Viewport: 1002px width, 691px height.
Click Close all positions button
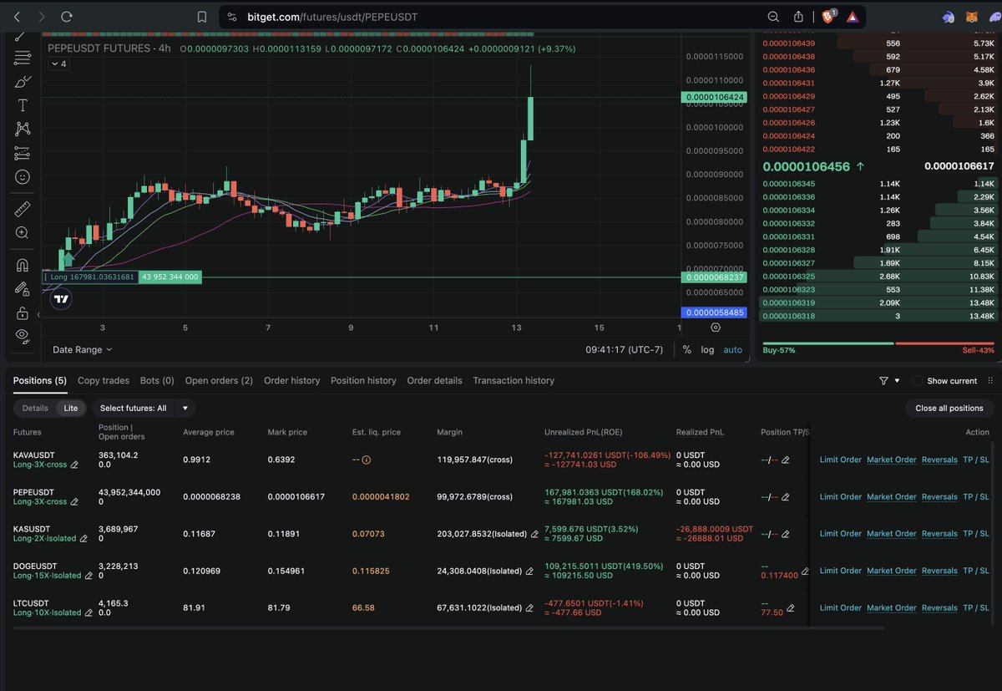[x=949, y=409]
